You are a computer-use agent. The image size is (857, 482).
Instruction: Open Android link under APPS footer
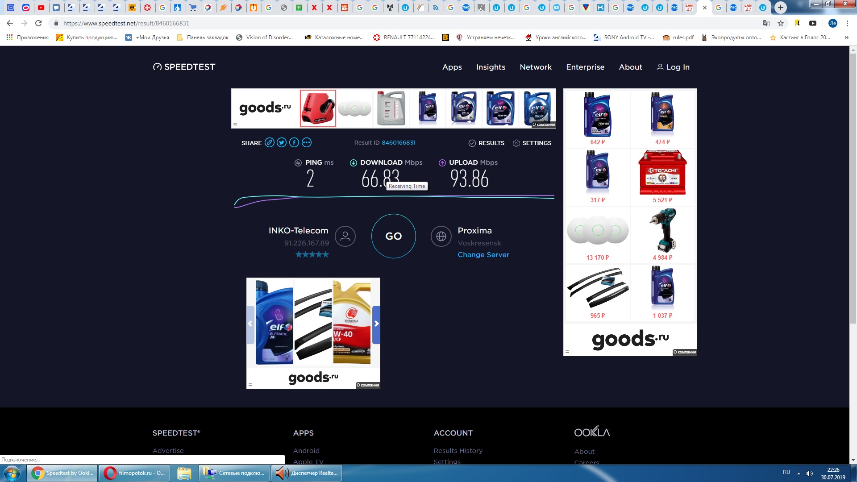point(306,451)
